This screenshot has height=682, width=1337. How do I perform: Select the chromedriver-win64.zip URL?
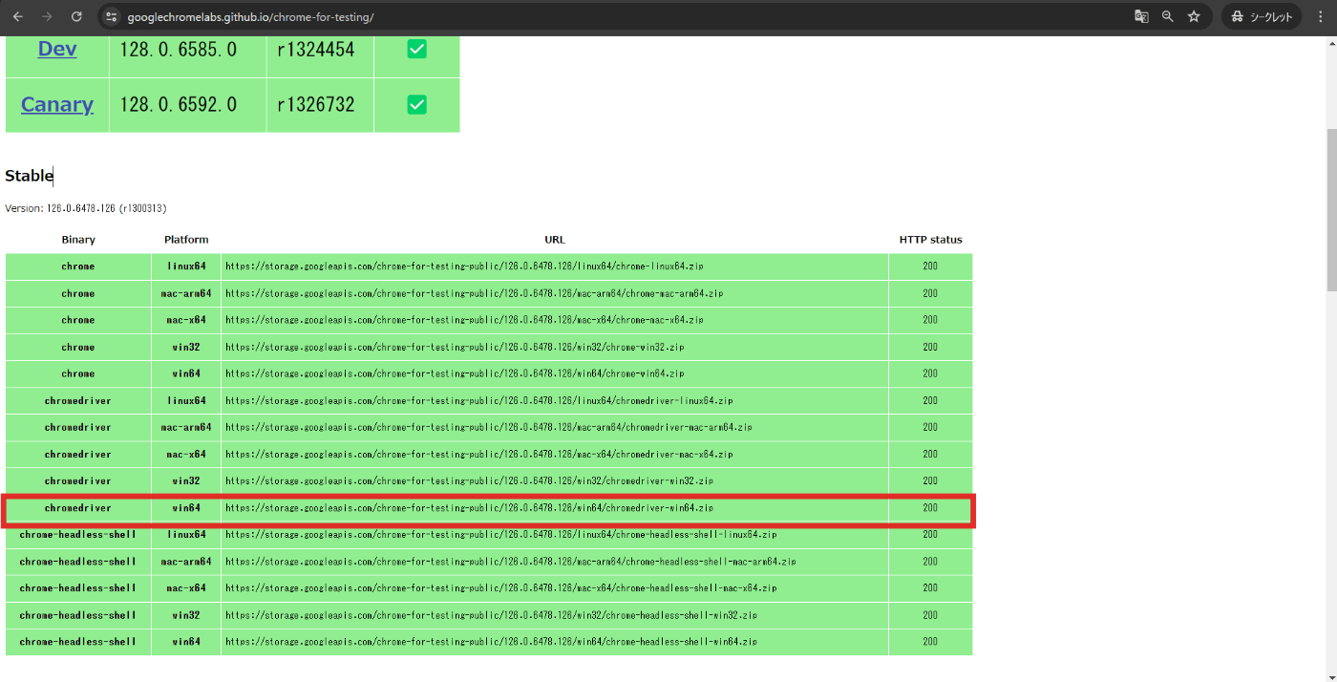tap(469, 508)
